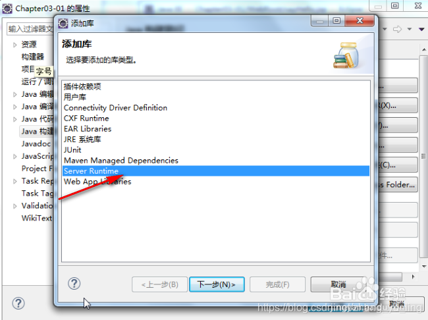Select Server Runtime library type

click(x=216, y=171)
